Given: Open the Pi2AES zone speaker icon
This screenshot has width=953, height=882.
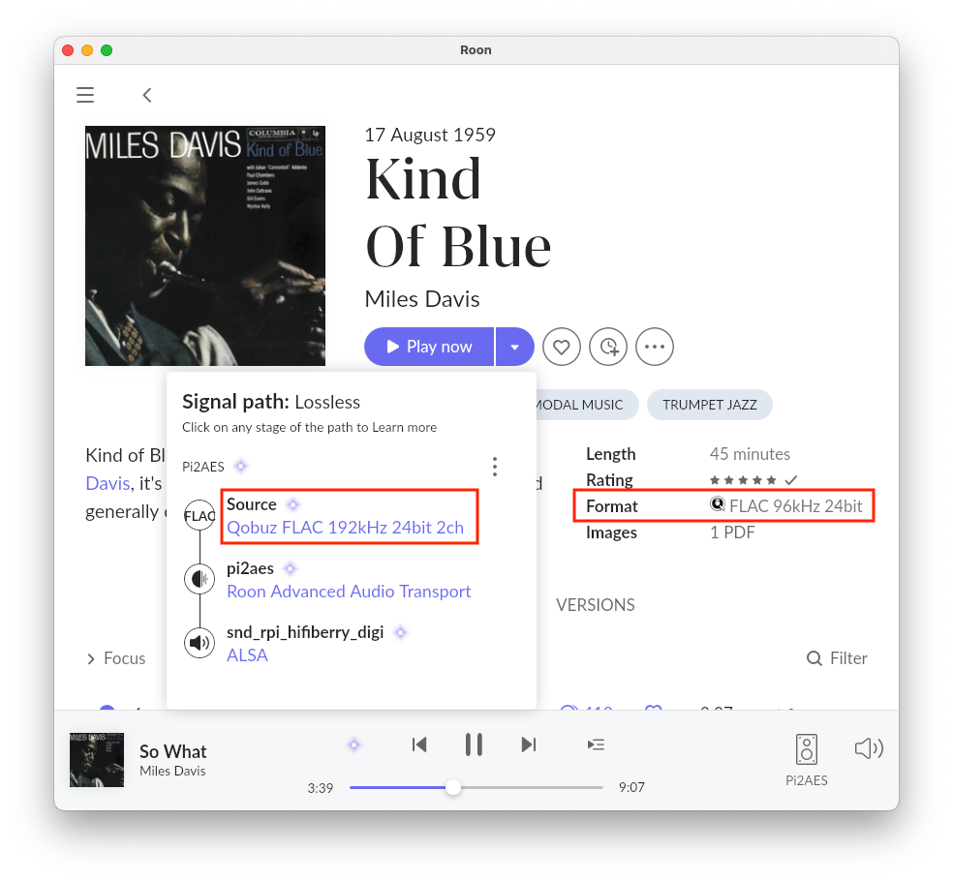Looking at the screenshot, I should click(x=807, y=749).
